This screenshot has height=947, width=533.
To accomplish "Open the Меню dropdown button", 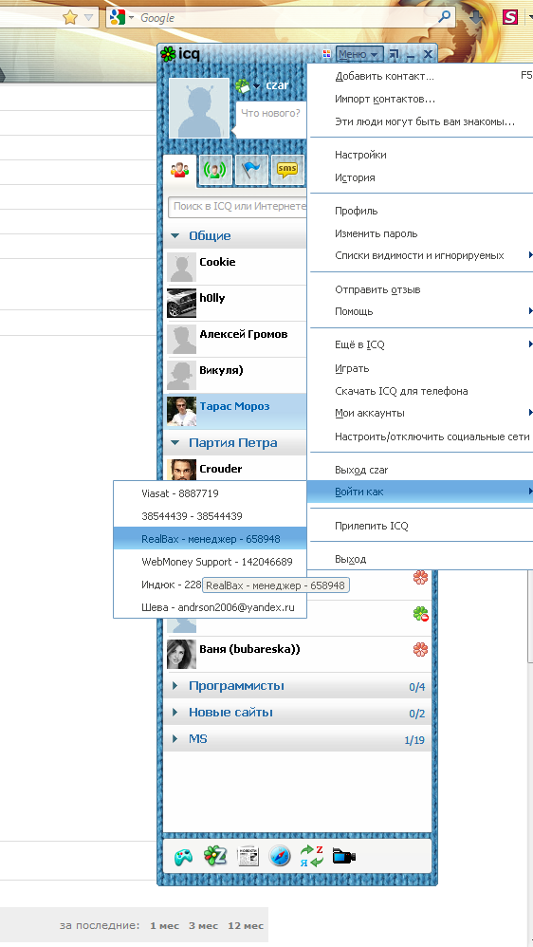I will [359, 54].
